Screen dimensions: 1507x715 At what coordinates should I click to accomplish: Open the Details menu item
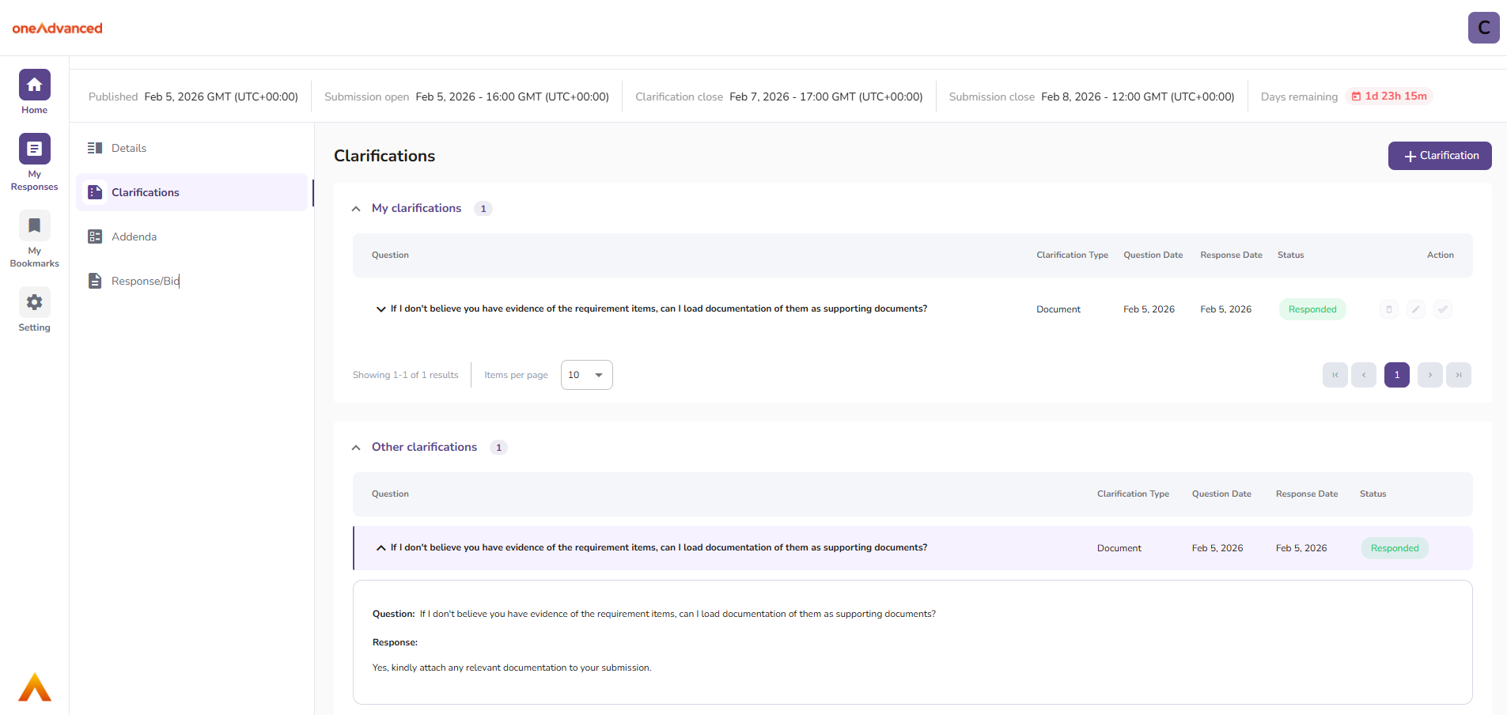[x=129, y=148]
